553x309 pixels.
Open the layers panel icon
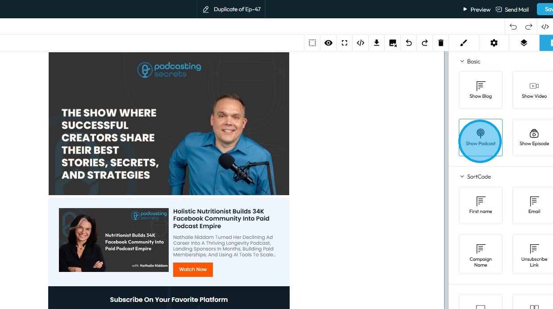tap(524, 43)
